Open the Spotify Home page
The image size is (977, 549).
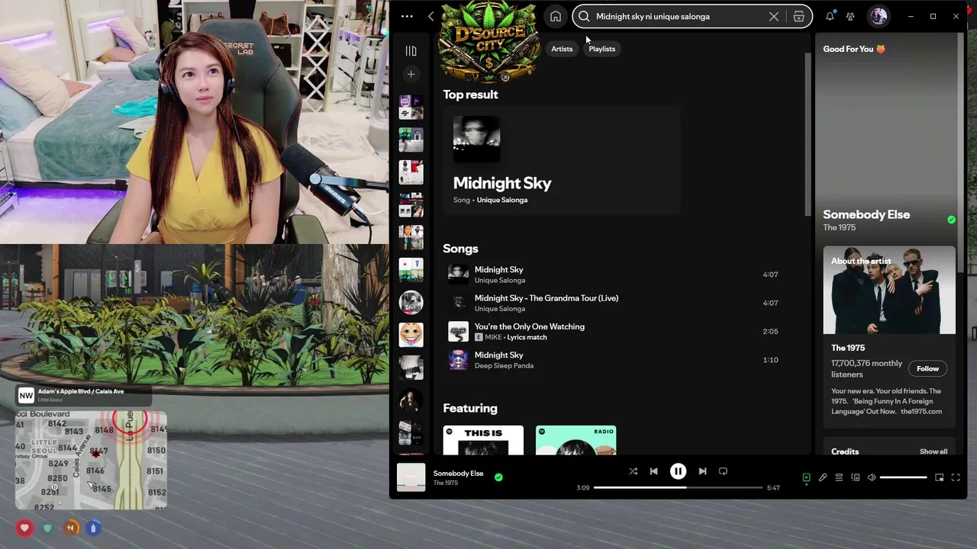point(556,16)
